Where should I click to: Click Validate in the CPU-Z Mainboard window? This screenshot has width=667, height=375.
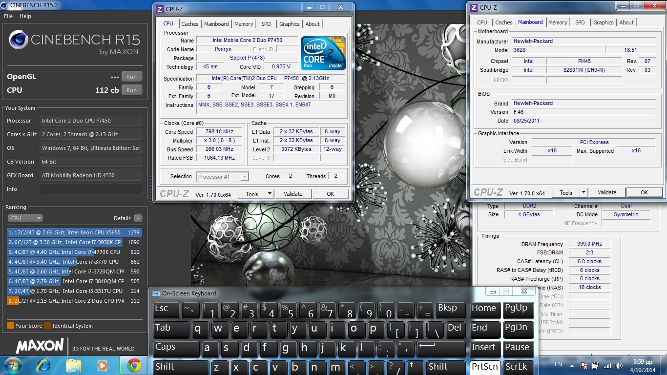click(x=607, y=192)
